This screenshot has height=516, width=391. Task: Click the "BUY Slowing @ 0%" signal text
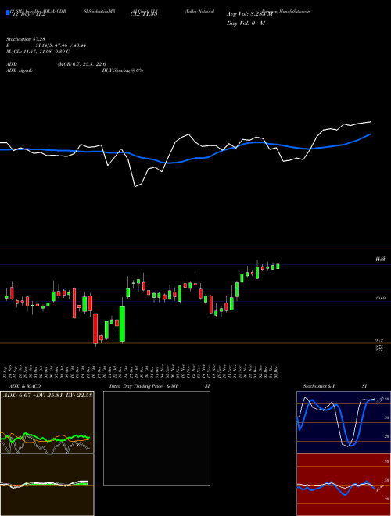(x=123, y=70)
